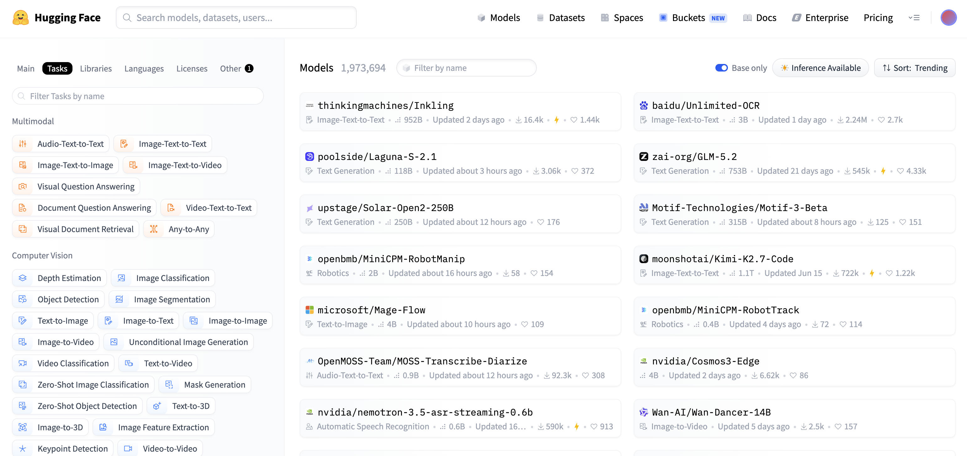The image size is (967, 456).
Task: Click the Text-to-3D cube icon
Action: click(x=157, y=406)
